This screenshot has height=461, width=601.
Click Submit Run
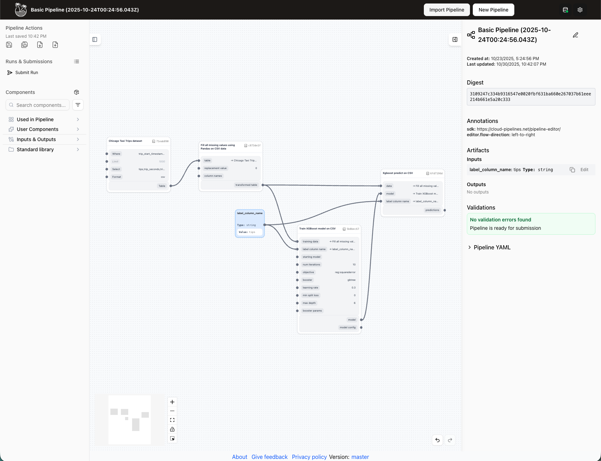tap(26, 73)
